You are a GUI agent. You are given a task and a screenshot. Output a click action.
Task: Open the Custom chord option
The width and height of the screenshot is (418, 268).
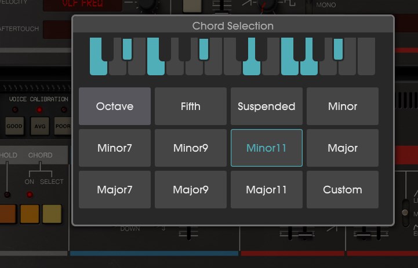[342, 190]
